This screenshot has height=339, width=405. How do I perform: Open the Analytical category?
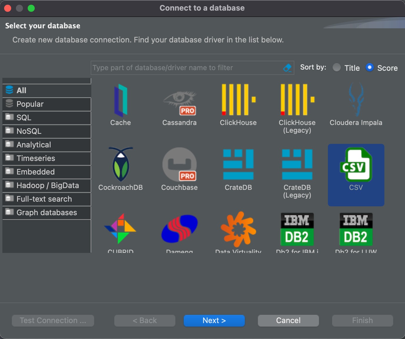click(x=47, y=145)
